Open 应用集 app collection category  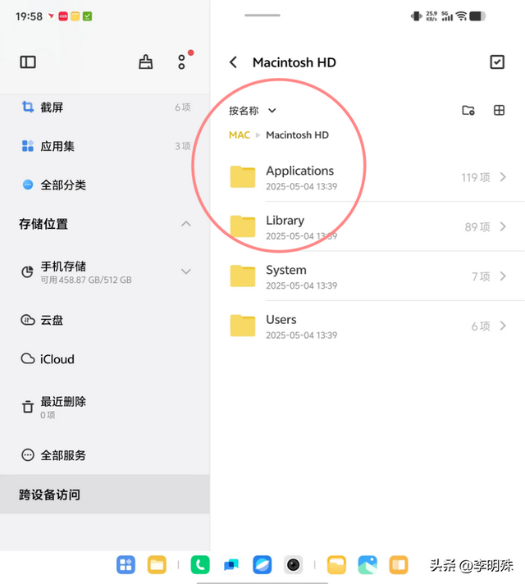point(105,146)
